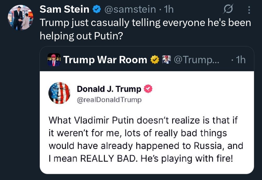Click the tweet text about helping out Putin
Screen dimensions: 262x180
click(x=145, y=29)
